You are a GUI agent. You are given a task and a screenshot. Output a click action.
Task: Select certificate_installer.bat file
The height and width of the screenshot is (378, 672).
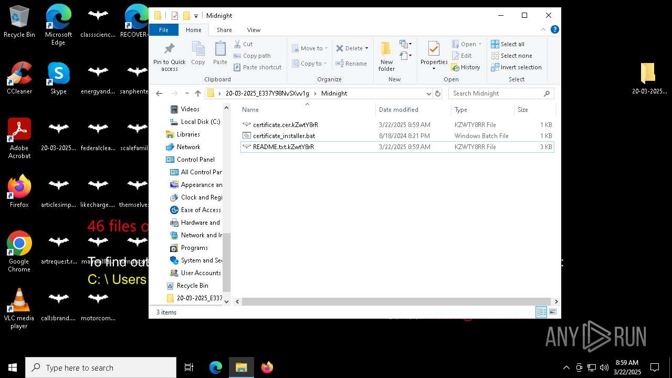pyautogui.click(x=397, y=136)
